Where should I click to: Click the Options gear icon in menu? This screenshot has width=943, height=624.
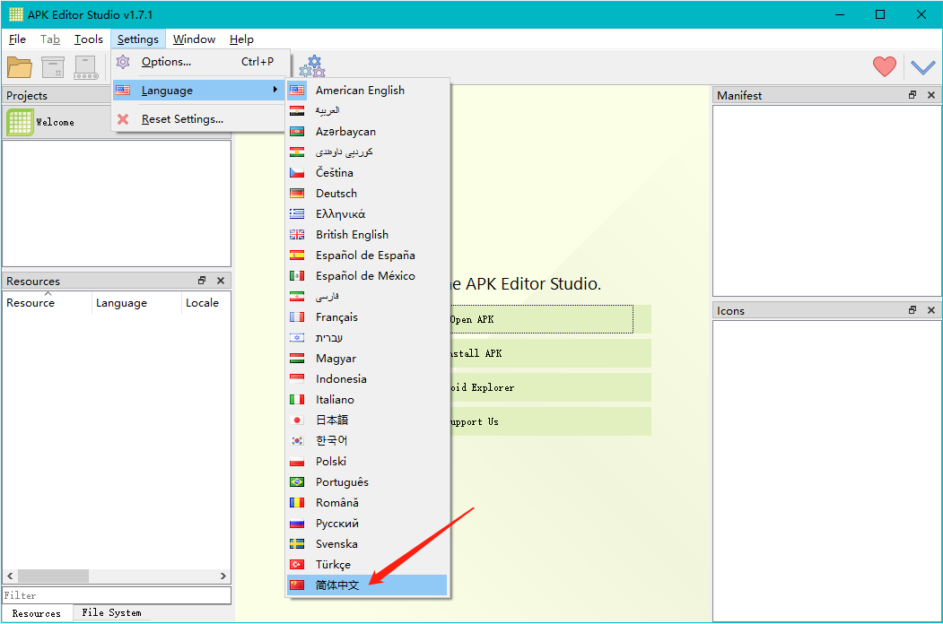[123, 61]
